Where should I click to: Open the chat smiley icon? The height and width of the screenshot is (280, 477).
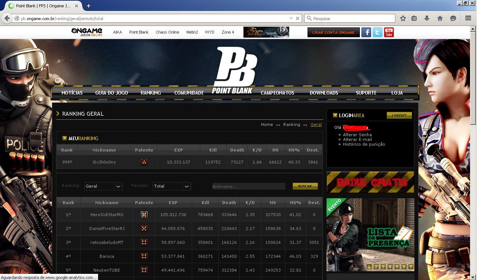pos(453,18)
